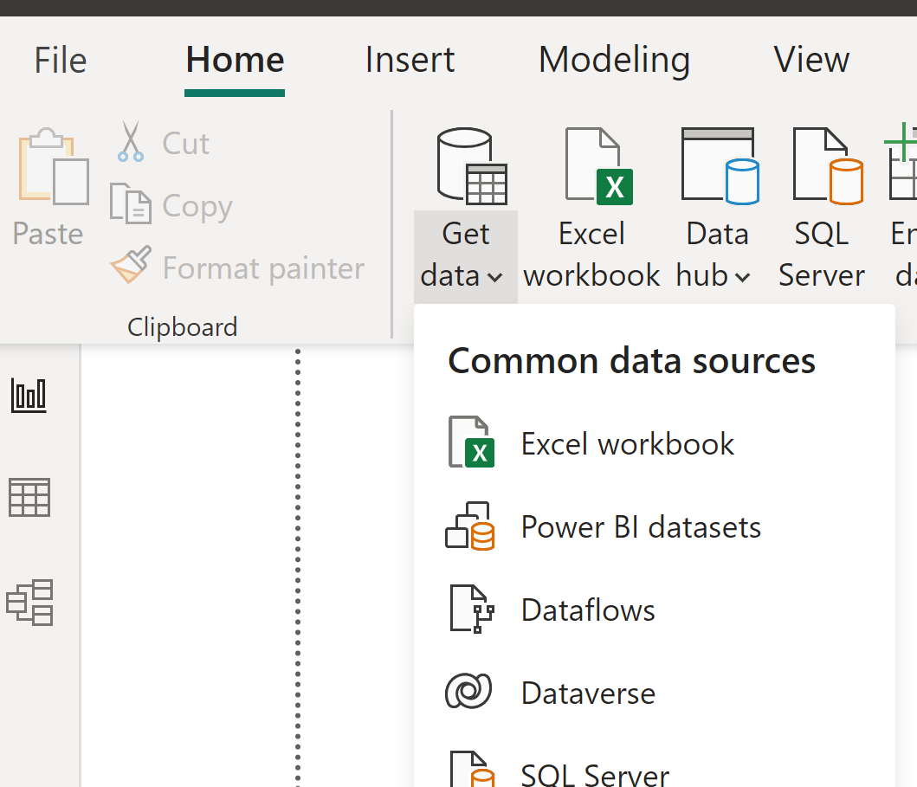The height and width of the screenshot is (787, 917).
Task: Click the SQL Server ribbon icon
Action: point(827,165)
